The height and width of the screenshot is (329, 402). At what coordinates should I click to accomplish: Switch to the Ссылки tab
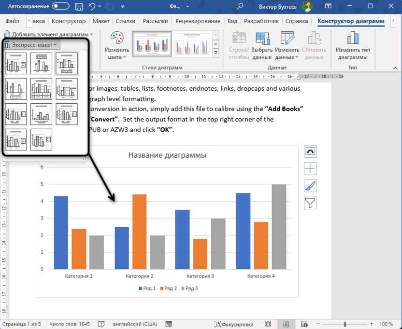(125, 21)
